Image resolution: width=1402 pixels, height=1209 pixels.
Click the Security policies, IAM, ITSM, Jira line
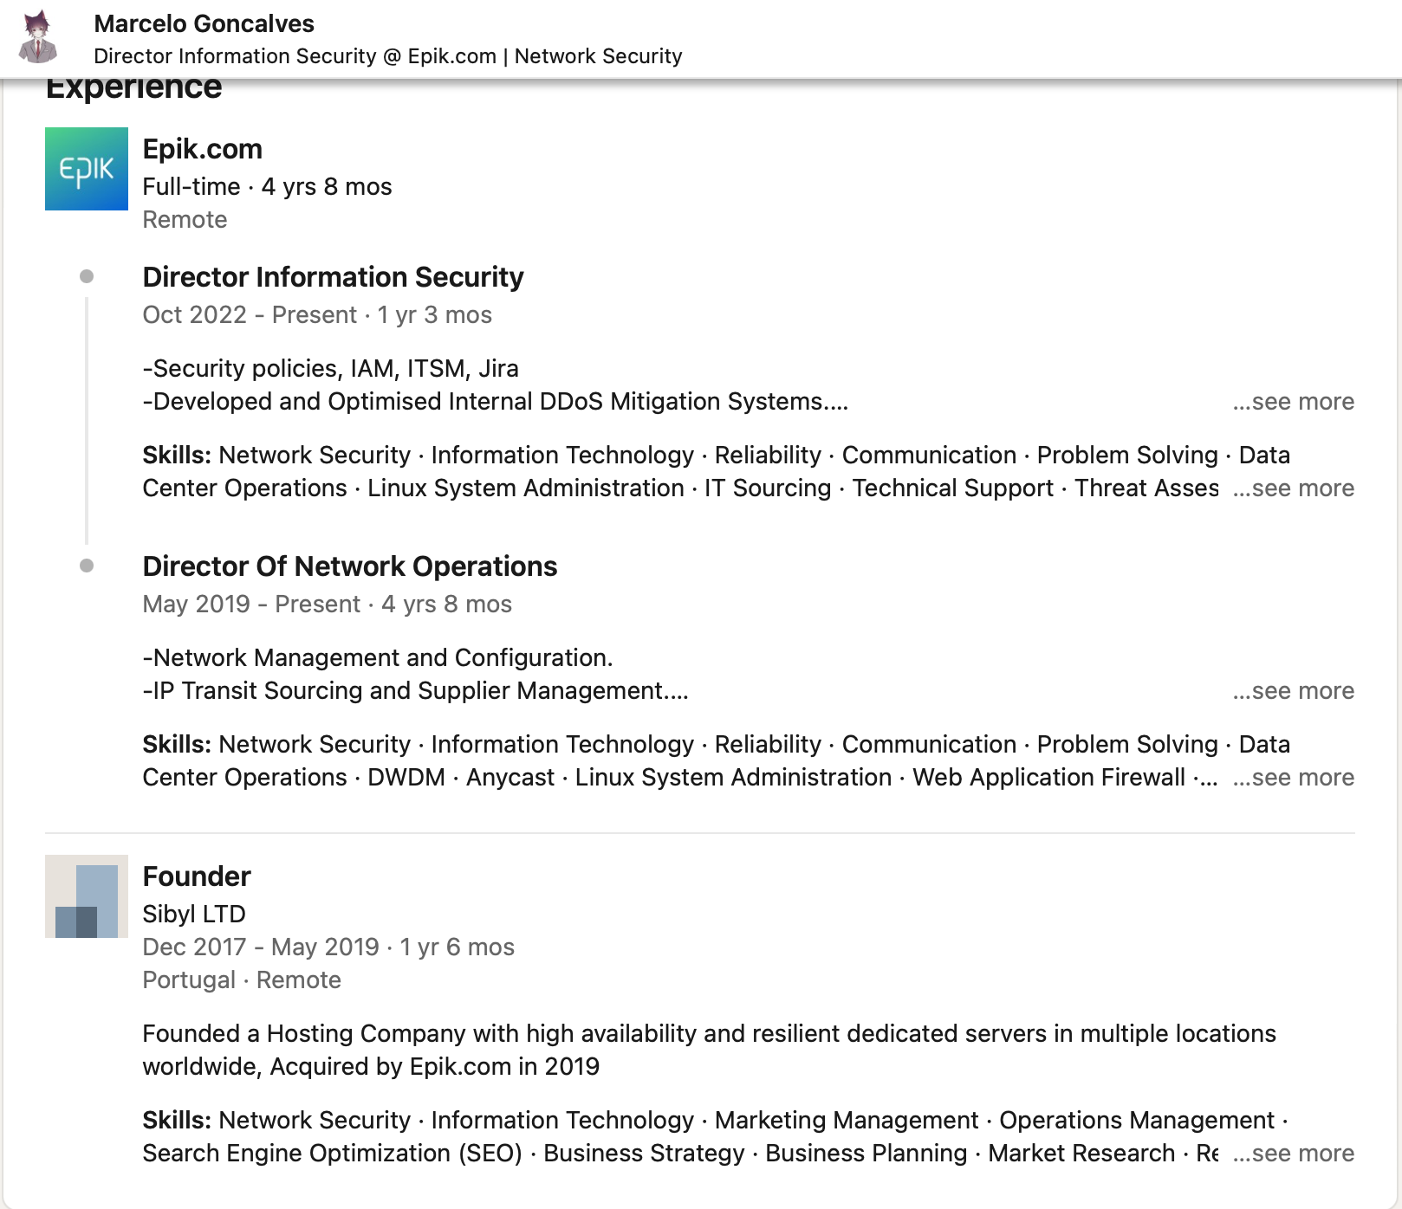pos(331,369)
